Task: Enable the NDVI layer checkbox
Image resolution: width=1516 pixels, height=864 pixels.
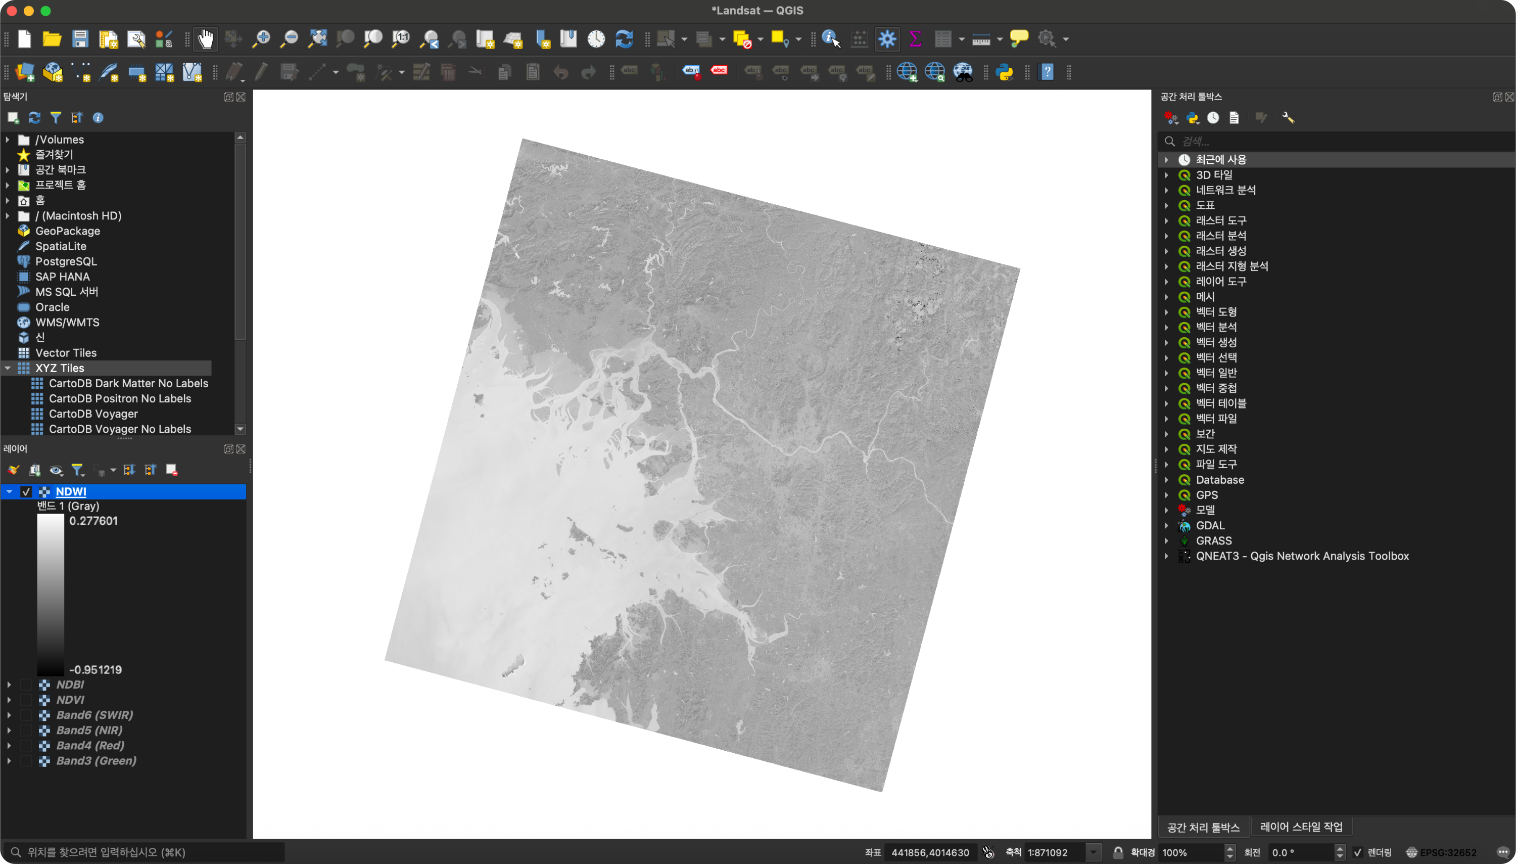Action: (26, 700)
